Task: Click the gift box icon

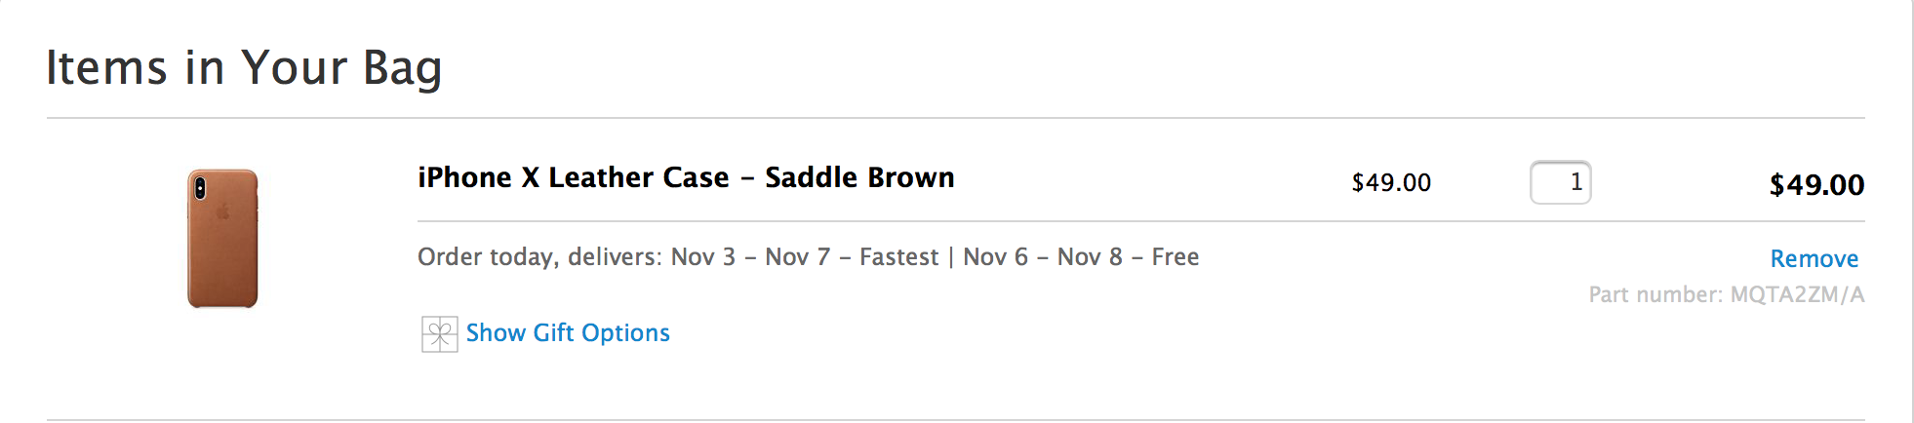Action: coord(439,334)
